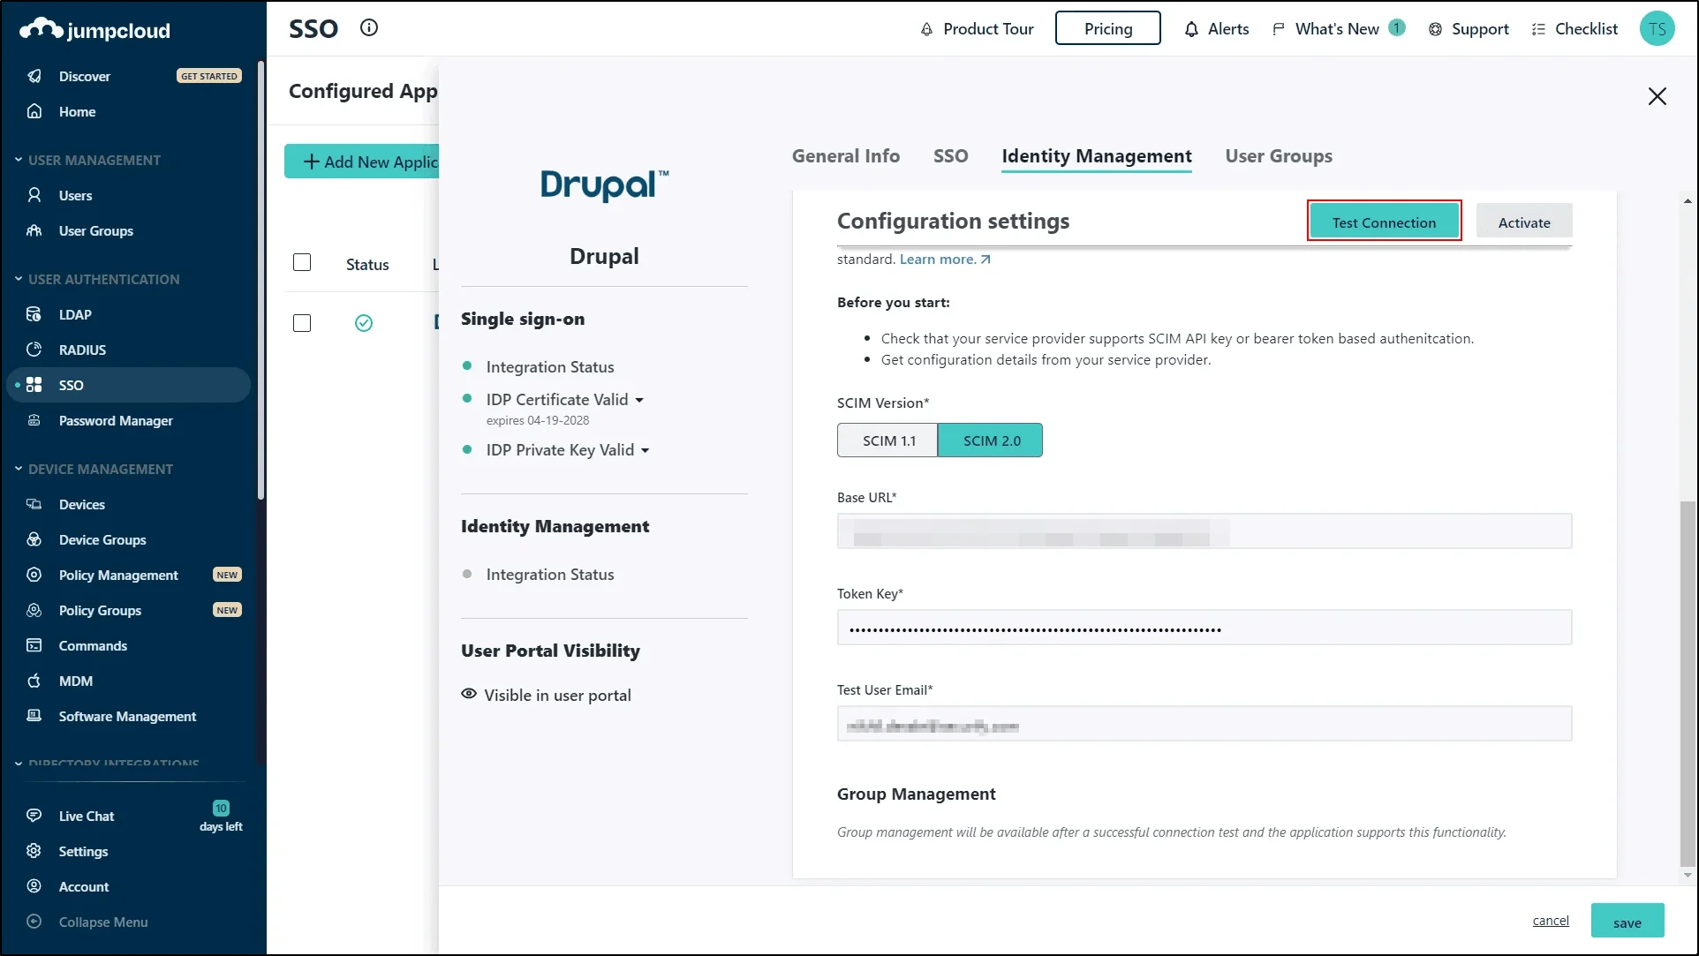Focus the Base URL field
1699x956 pixels.
(1204, 531)
